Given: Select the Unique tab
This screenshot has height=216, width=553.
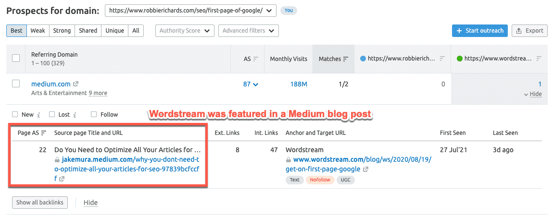Looking at the screenshot, I should point(114,31).
